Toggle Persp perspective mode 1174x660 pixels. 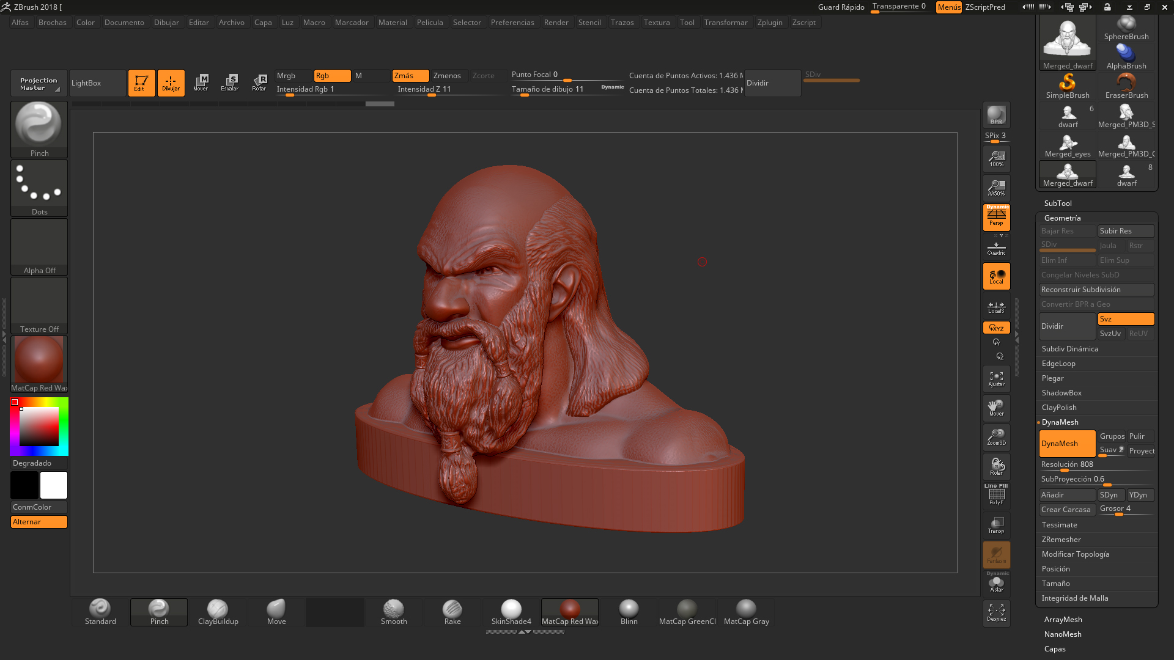(x=996, y=217)
